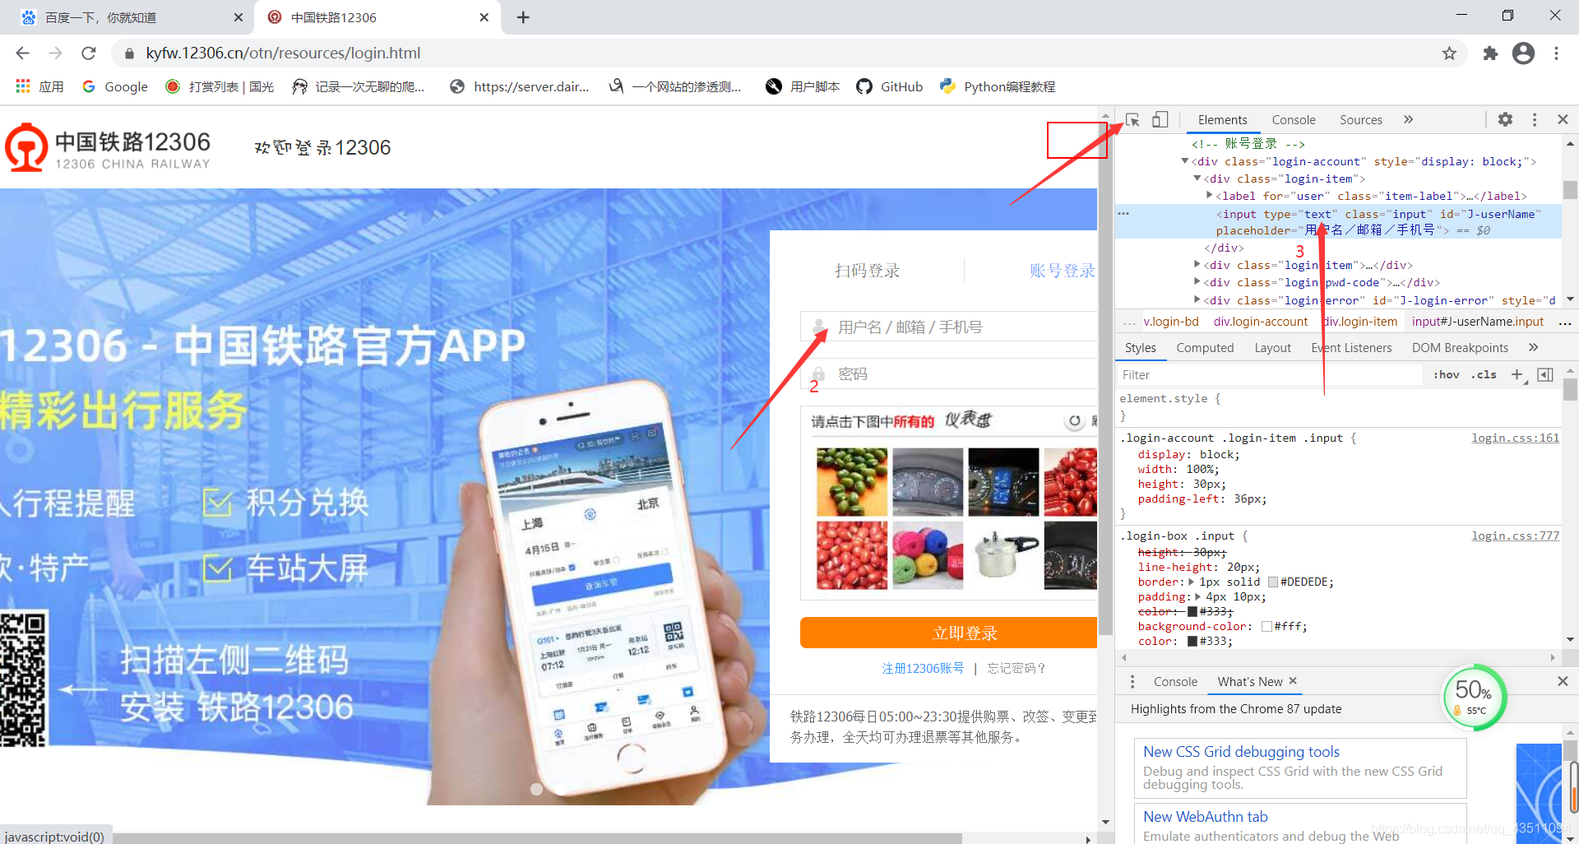Screen dimensions: 1579x844
Task: Select input#J-userName.input breadcrumb
Action: pyautogui.click(x=1478, y=322)
